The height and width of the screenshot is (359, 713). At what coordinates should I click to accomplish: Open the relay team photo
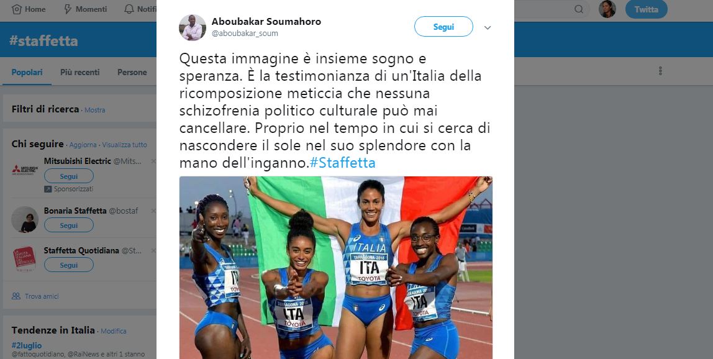[336, 268]
